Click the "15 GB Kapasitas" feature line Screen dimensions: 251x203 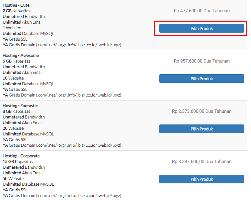click(x=18, y=162)
